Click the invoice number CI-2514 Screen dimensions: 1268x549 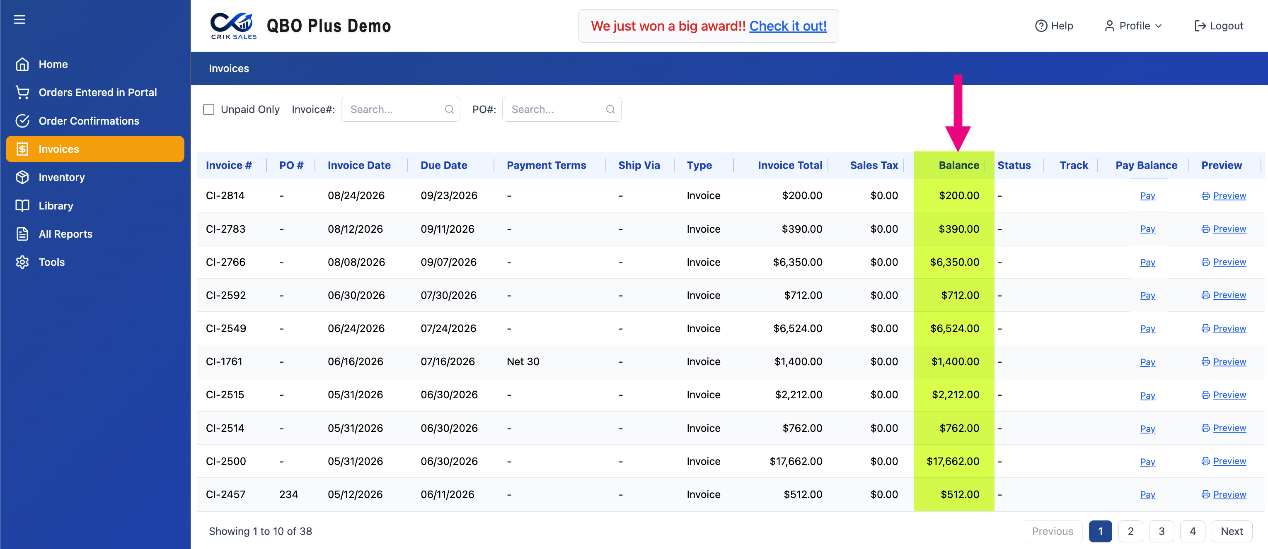point(225,428)
